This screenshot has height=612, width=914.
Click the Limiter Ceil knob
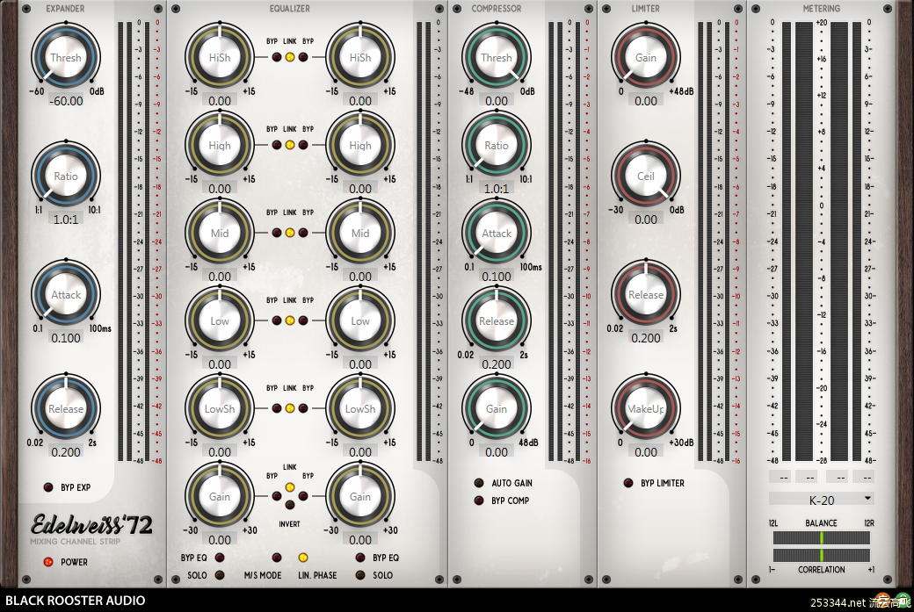pos(646,176)
